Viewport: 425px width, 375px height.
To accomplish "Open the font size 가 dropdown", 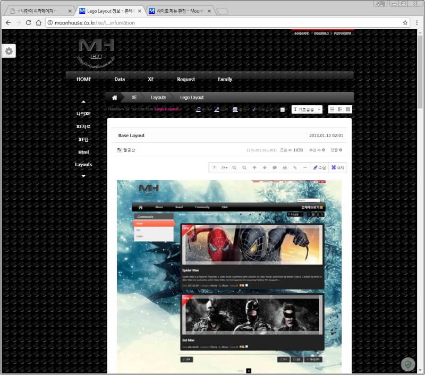I will pos(224,168).
